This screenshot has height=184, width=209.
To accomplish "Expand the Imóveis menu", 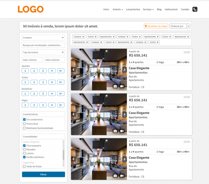I will click(118, 10).
